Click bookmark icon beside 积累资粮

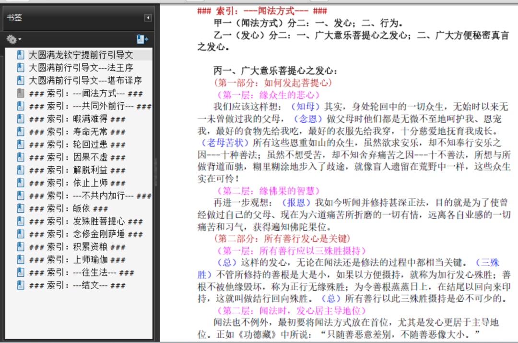pos(21,247)
